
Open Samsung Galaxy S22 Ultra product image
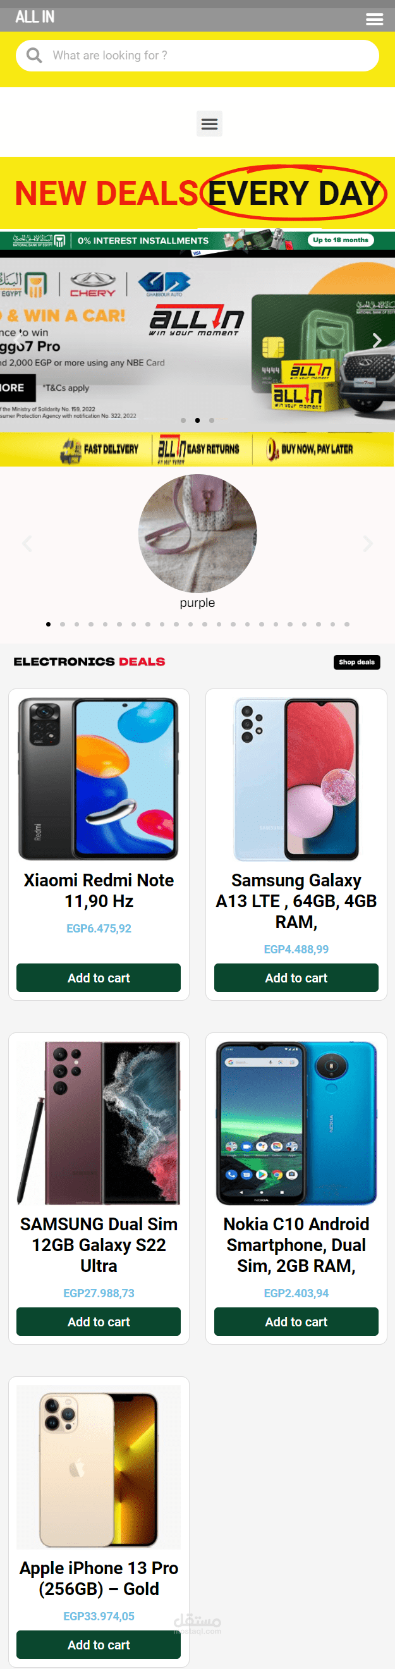(99, 1123)
